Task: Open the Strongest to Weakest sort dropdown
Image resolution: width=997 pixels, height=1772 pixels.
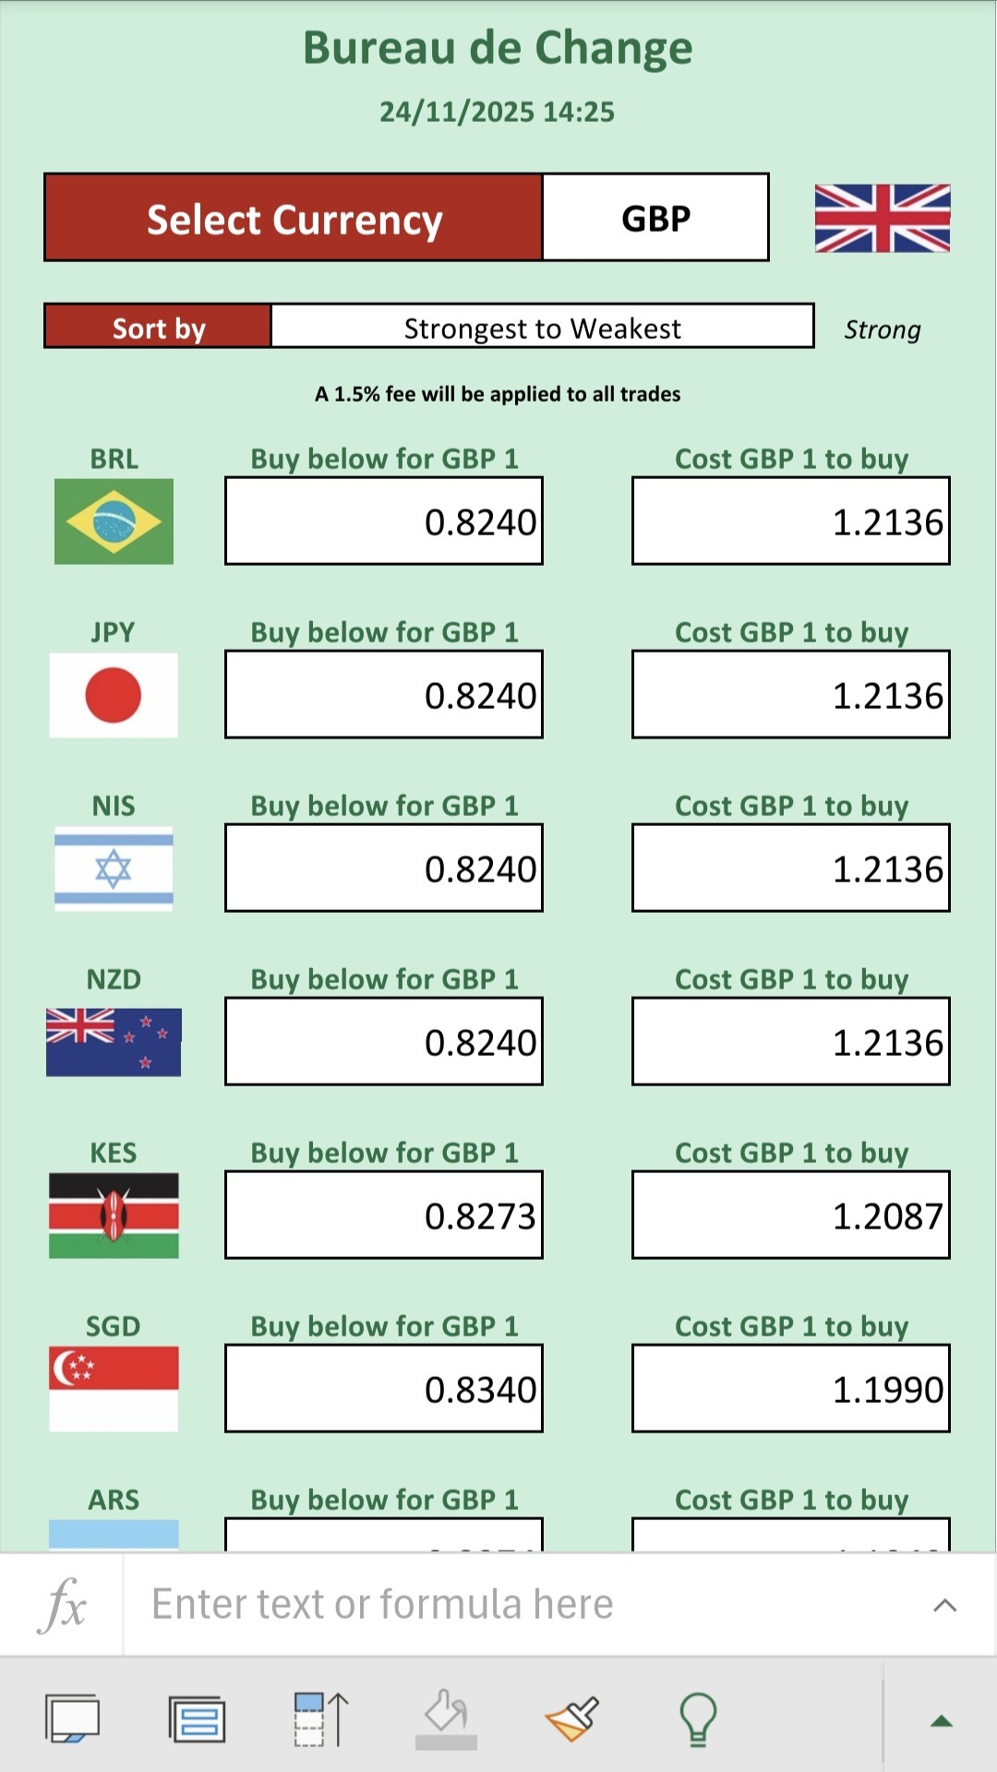Action: point(542,328)
